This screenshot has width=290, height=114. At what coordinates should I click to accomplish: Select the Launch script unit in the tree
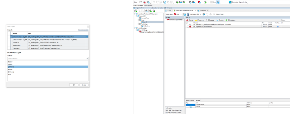(x=145, y=22)
